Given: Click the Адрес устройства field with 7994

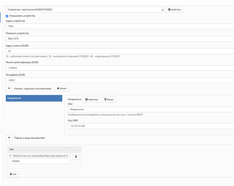Looking at the screenshot, I should (120, 26).
